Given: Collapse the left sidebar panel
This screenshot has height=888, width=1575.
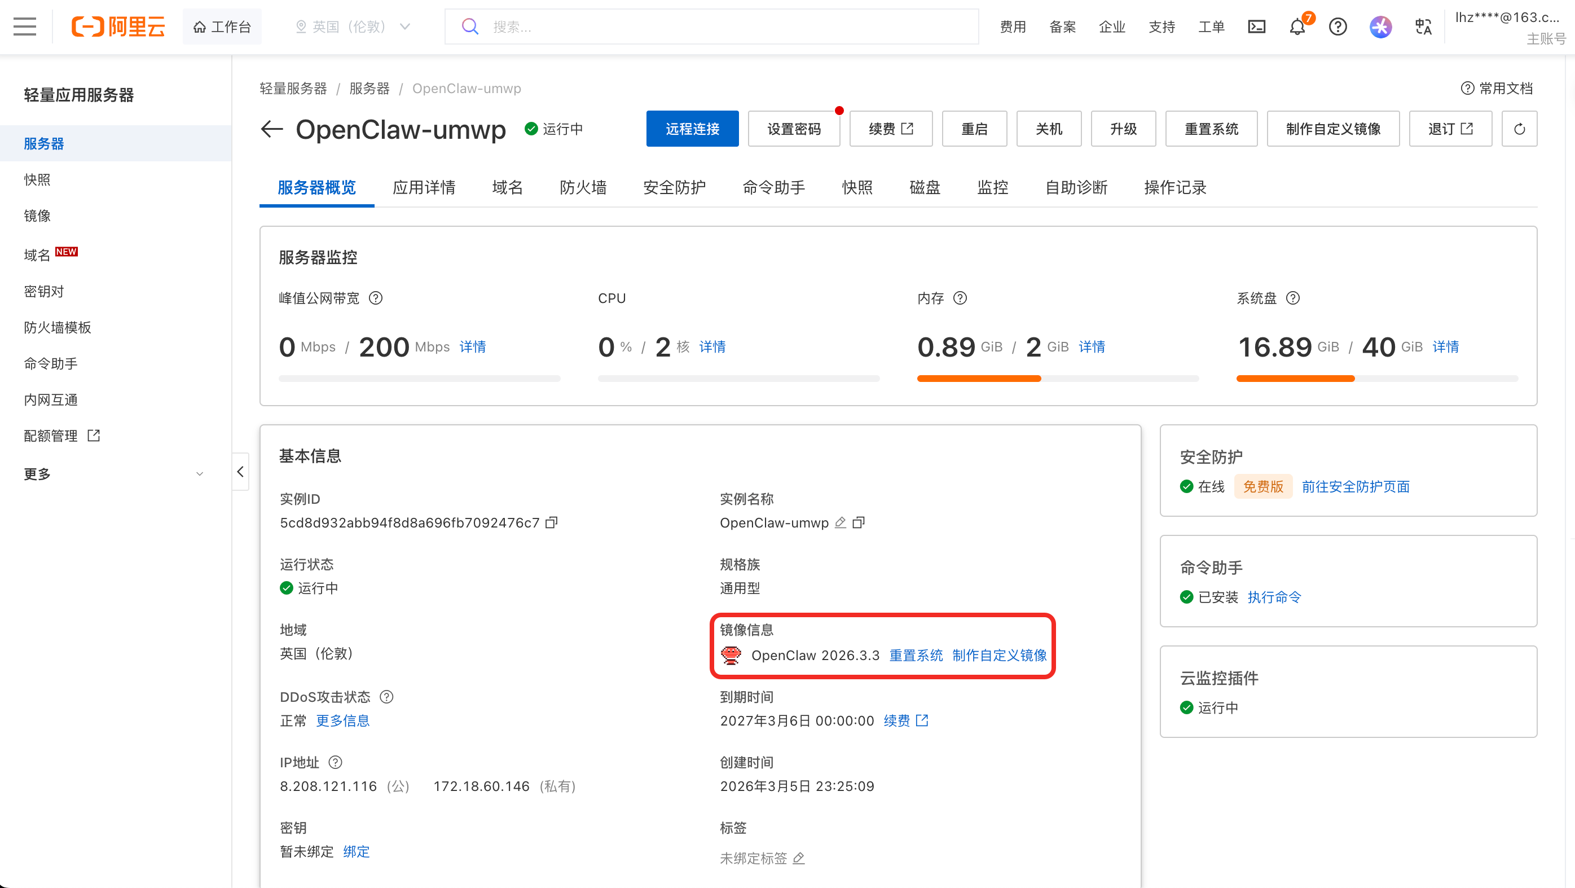Looking at the screenshot, I should (240, 472).
